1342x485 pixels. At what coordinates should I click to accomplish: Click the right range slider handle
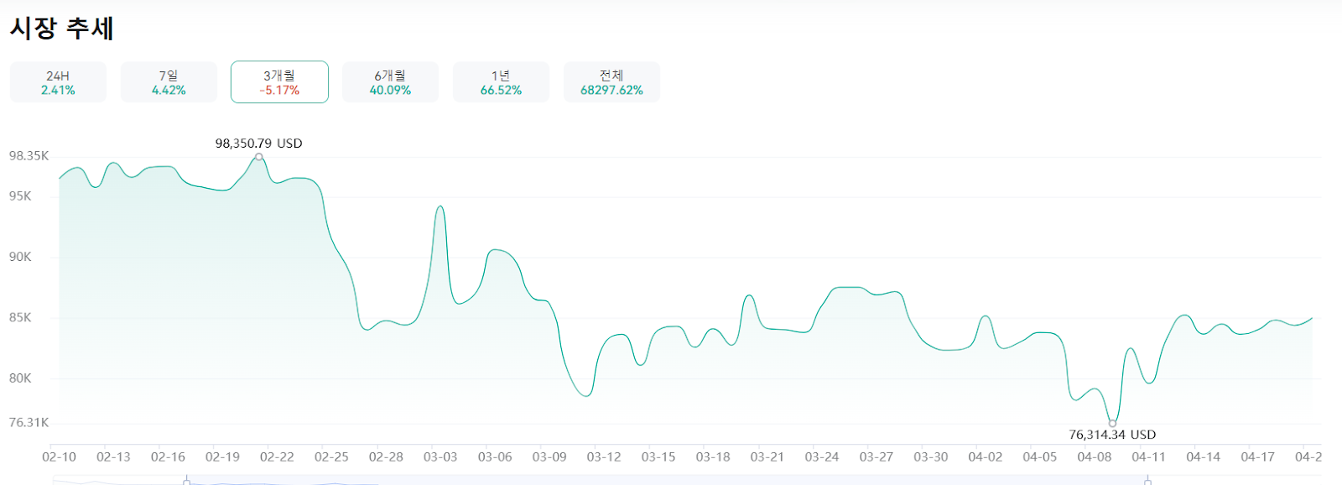coord(1147,482)
